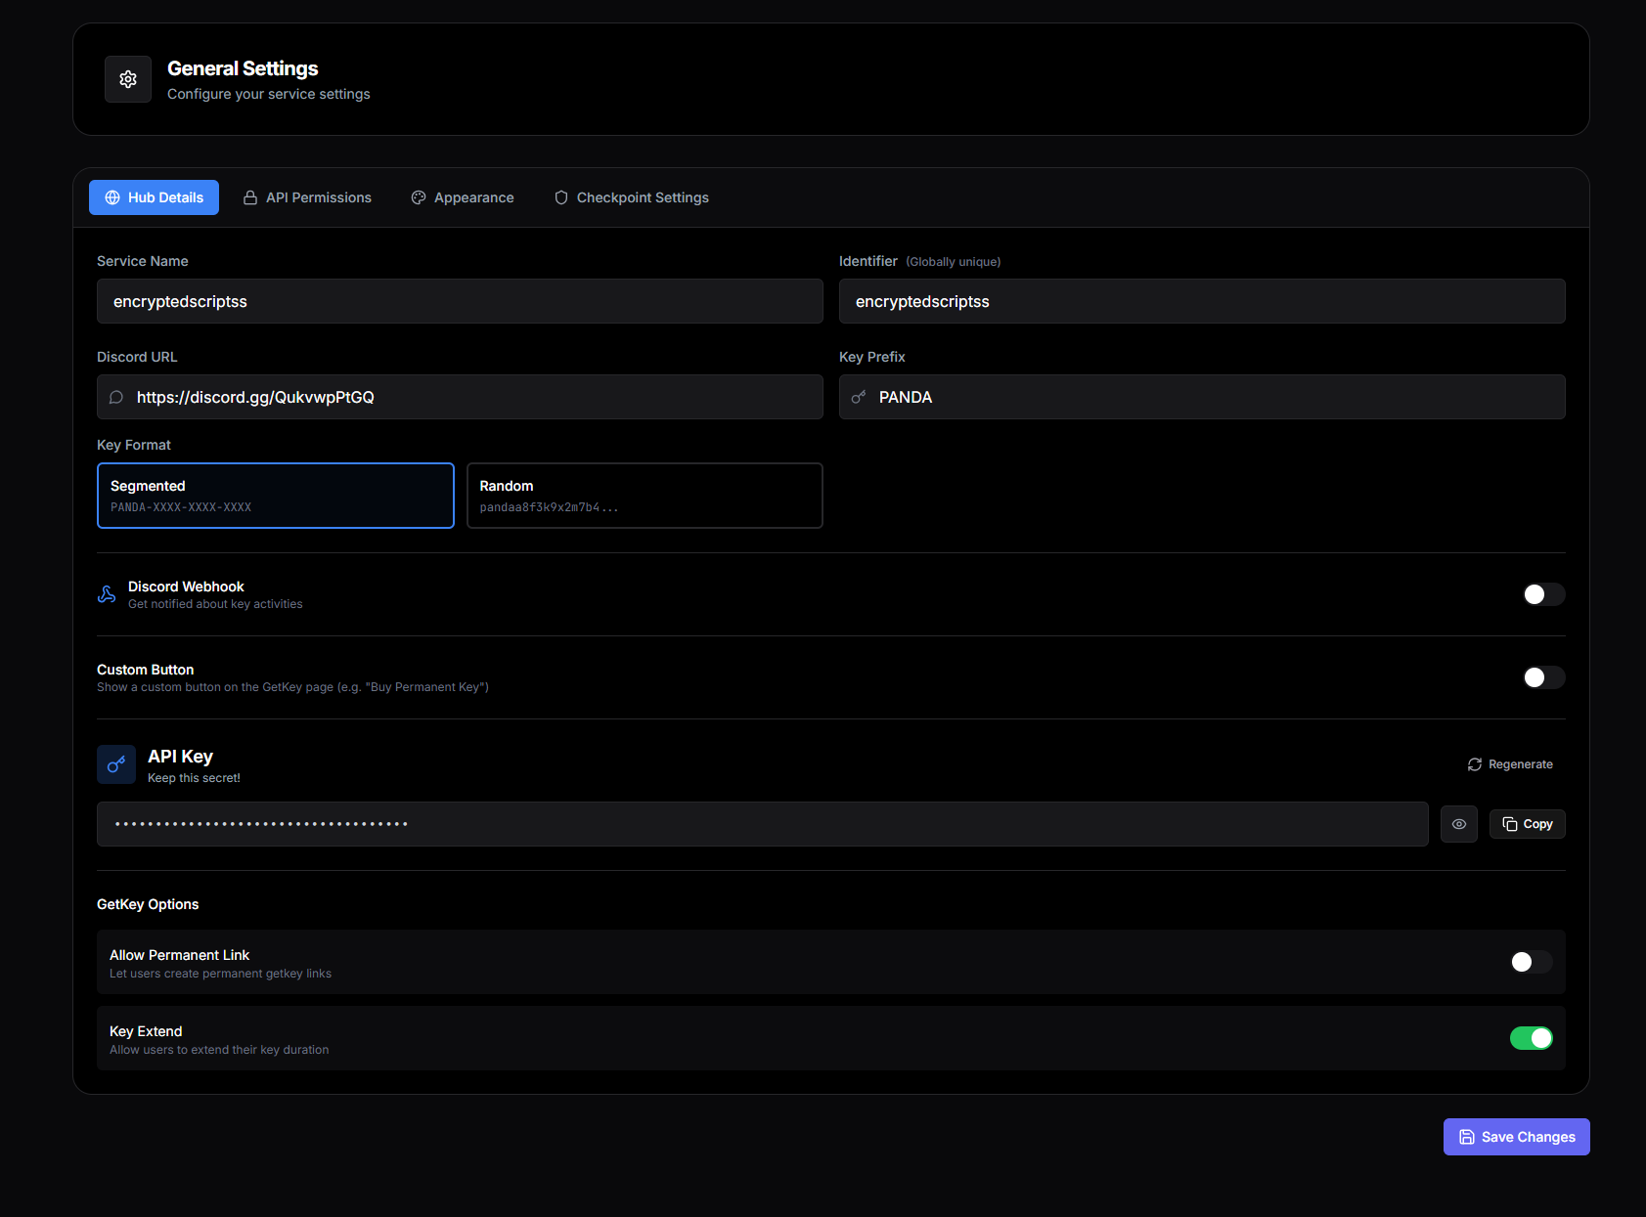Image resolution: width=1646 pixels, height=1217 pixels.
Task: Enable the Discord Webhook toggle
Action: [1543, 594]
